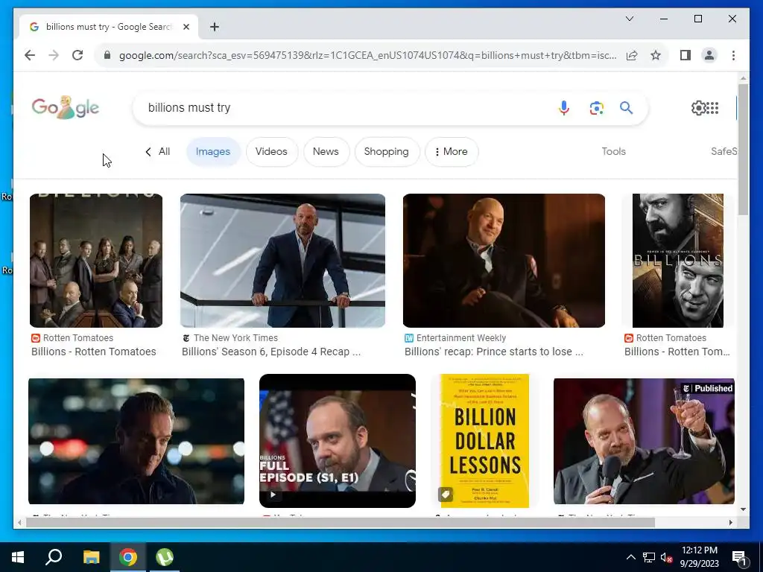Go back using browser back arrow
The width and height of the screenshot is (763, 572).
click(x=30, y=55)
